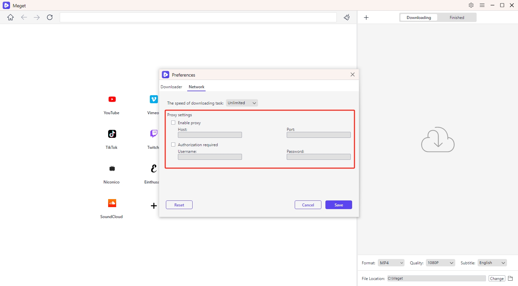Click the proxy Port field
The width and height of the screenshot is (518, 286).
[x=319, y=135]
